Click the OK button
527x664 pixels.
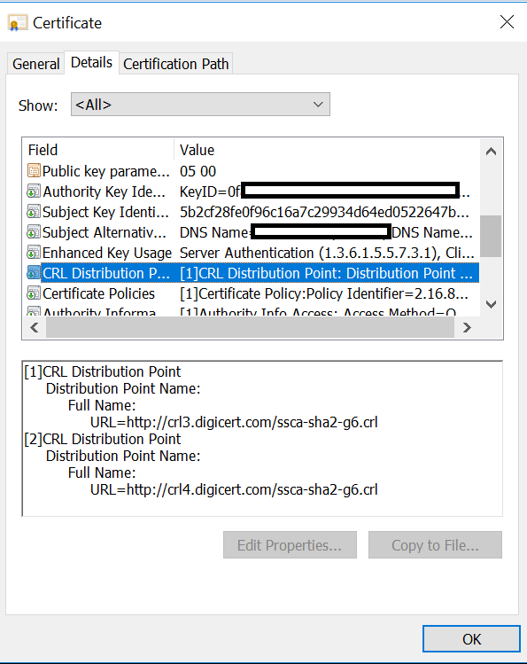[471, 638]
